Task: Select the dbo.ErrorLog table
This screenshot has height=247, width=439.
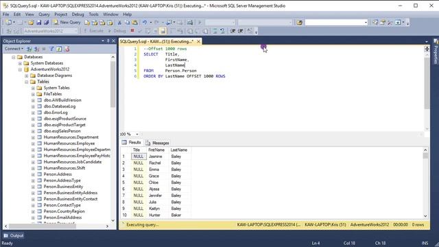Action: click(56, 113)
